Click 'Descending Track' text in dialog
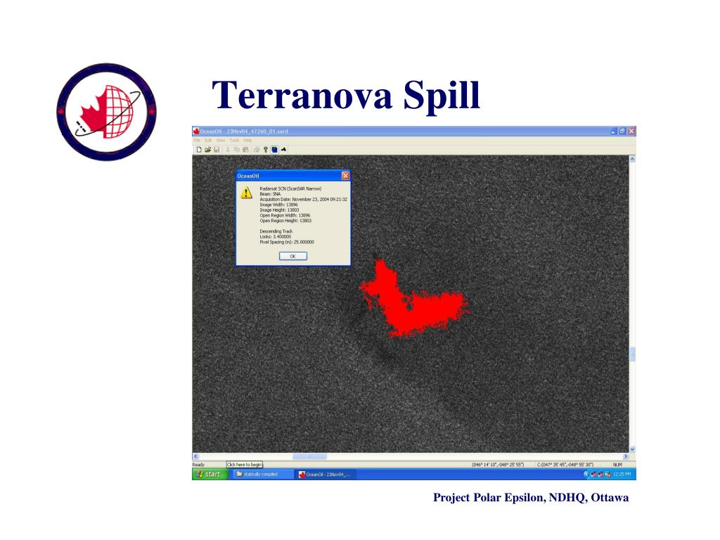Viewport: 720px width, 540px height. 276,231
